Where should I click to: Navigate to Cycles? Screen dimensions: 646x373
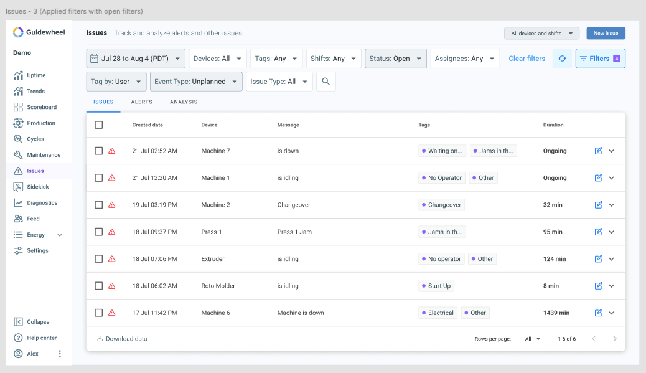tap(29, 139)
